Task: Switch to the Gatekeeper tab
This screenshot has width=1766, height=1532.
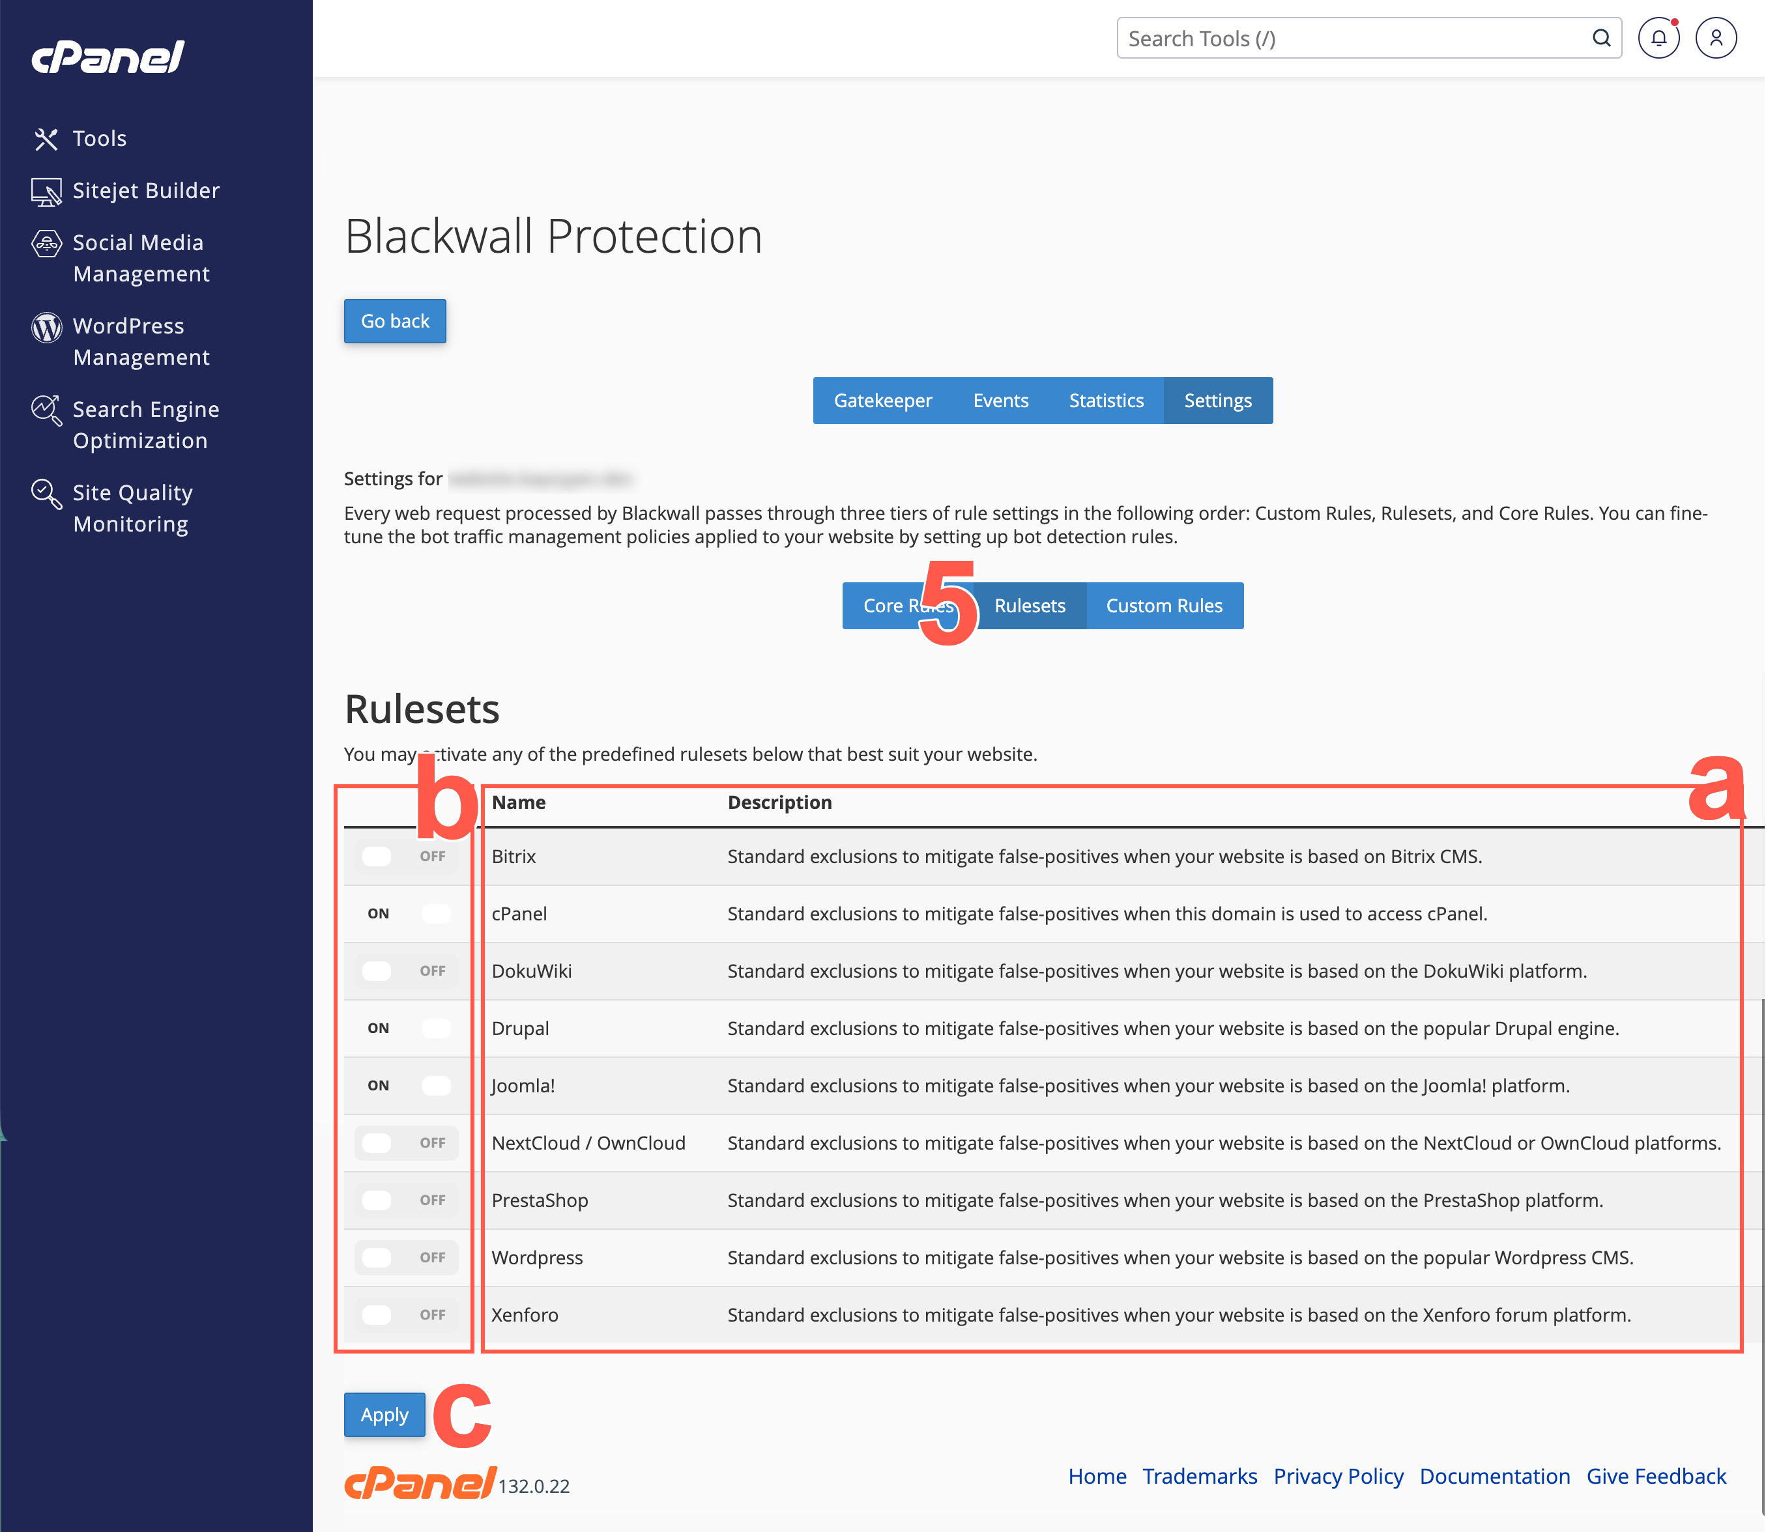Action: coord(882,401)
